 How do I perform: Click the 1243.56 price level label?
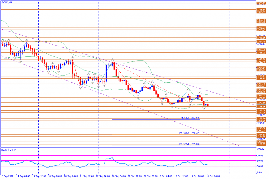pos(261,128)
